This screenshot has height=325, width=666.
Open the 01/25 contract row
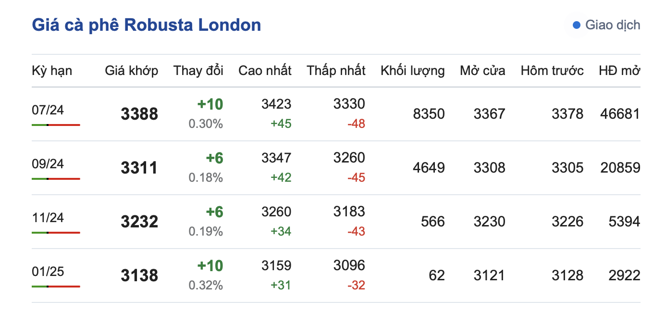click(x=48, y=272)
